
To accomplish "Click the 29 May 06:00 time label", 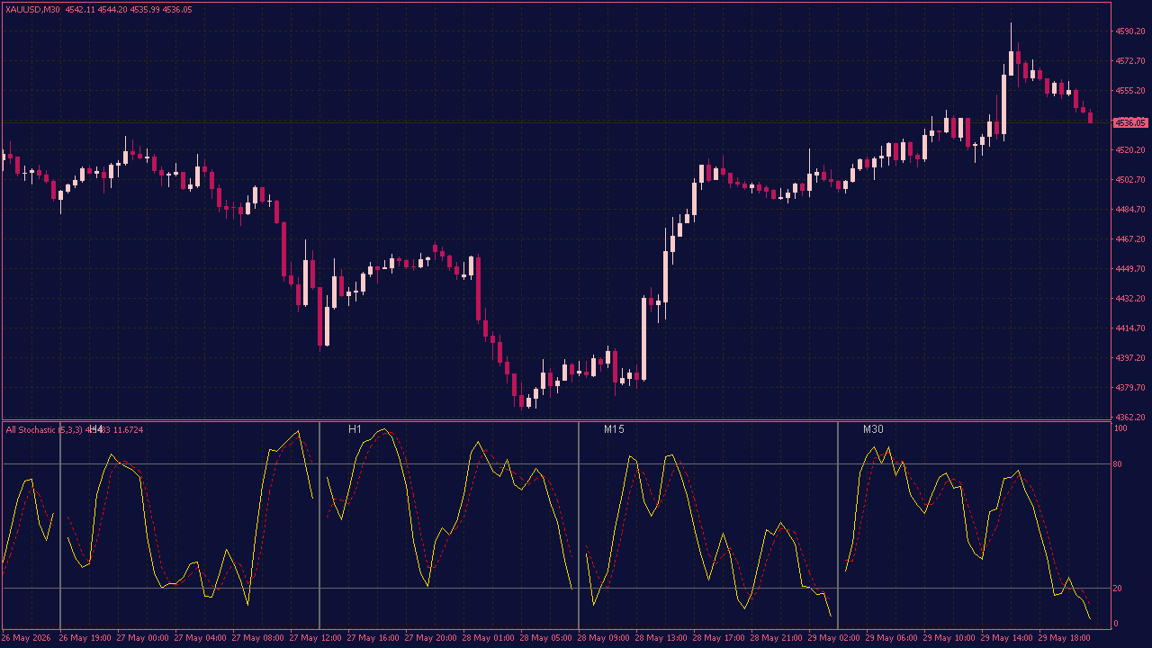I will point(892,638).
